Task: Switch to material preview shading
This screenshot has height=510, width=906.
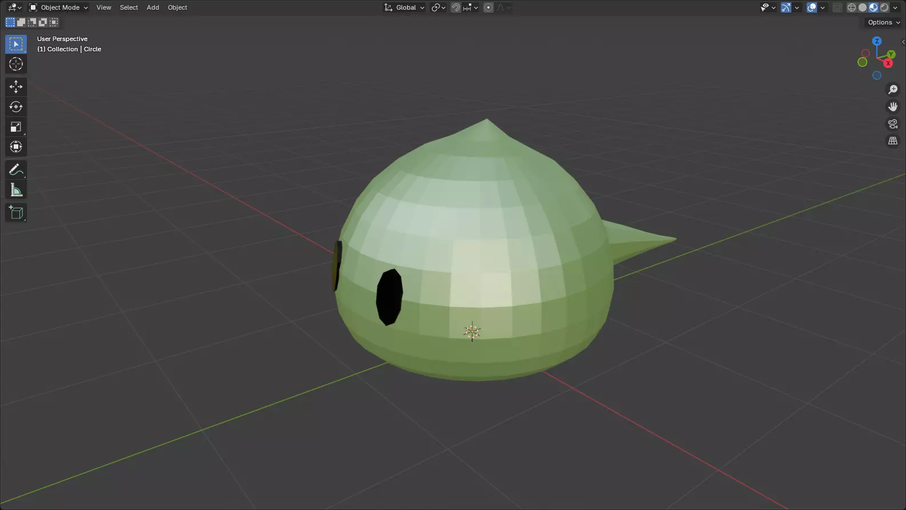Action: 873,7
